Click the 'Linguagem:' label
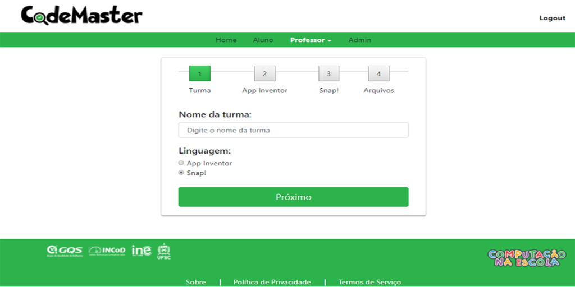This screenshot has height=287, width=575. click(x=204, y=151)
